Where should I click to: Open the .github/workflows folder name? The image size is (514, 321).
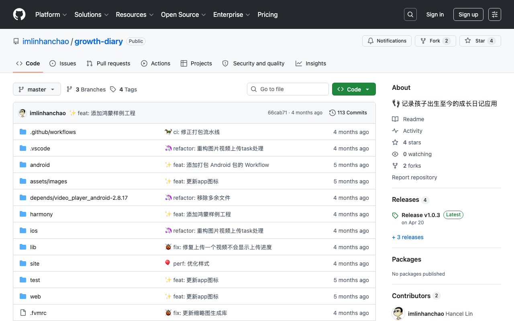click(x=53, y=132)
